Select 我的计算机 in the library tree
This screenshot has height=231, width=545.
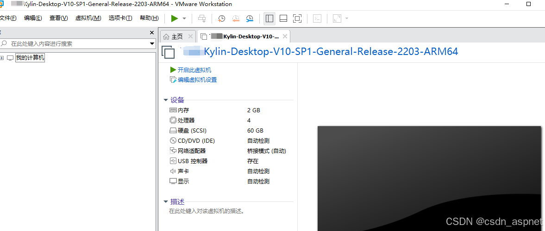[x=30, y=58]
